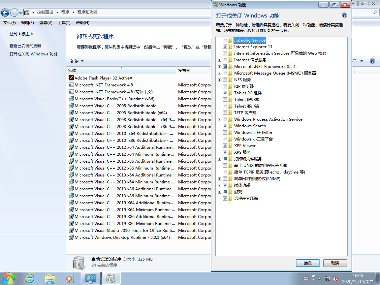Open Windows Media Player from the taskbar

click(x=70, y=278)
